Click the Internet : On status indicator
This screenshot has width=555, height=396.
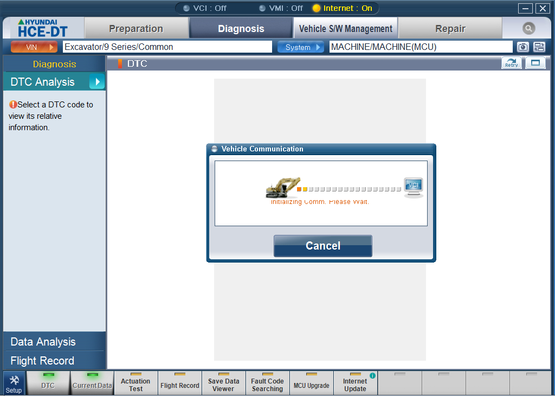click(343, 8)
